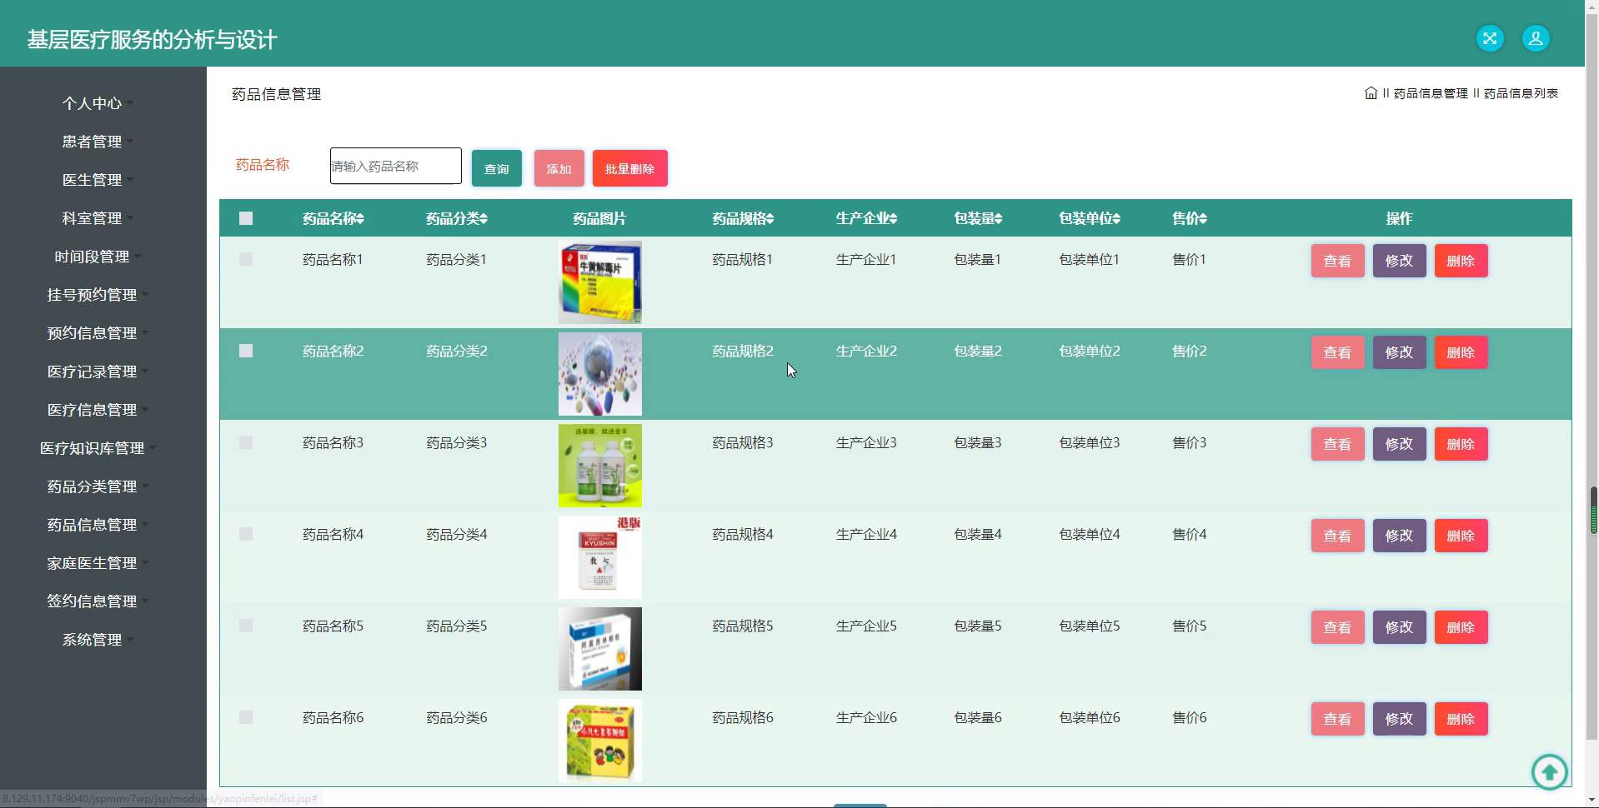Open the 药品名称6 yellow box thumbnail
This screenshot has width=1599, height=808.
coord(600,741)
